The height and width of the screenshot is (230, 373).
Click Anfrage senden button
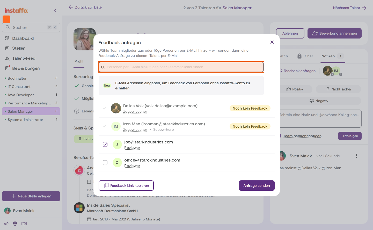click(257, 186)
